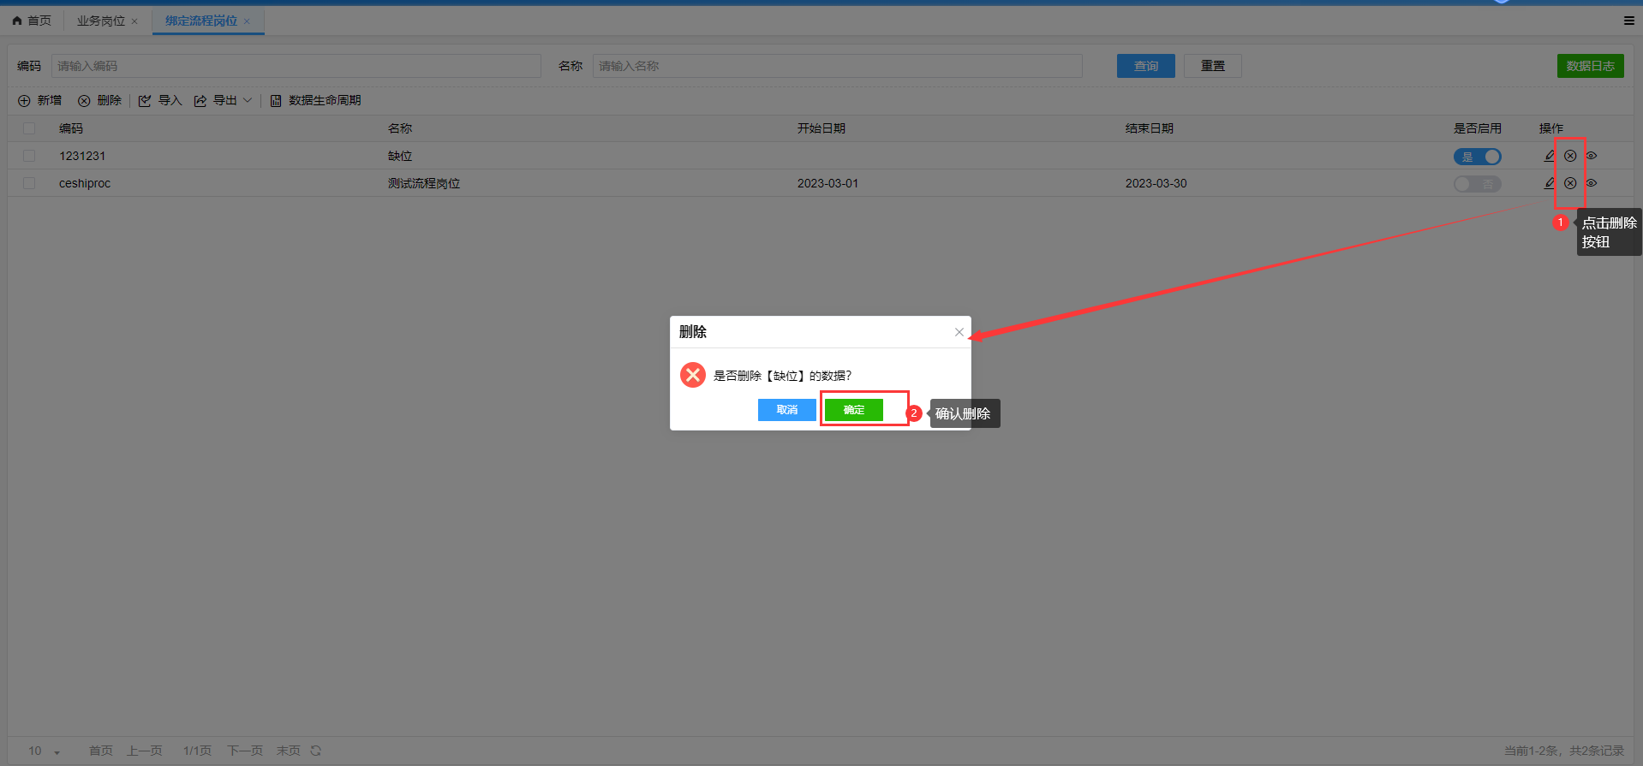Select the cell 1231231

click(x=82, y=156)
